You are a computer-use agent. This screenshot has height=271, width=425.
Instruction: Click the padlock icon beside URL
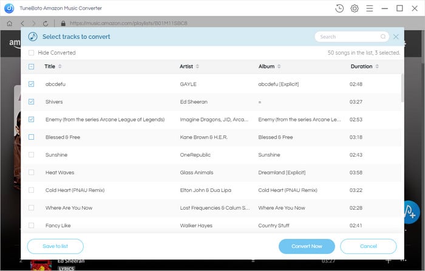click(63, 24)
